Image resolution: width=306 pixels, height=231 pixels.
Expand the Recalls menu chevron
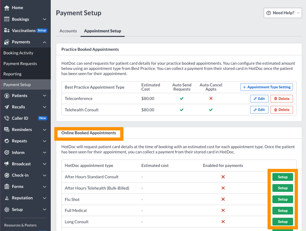pos(45,107)
